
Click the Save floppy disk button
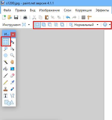[x=16, y=17]
